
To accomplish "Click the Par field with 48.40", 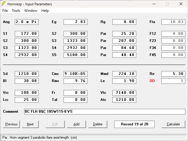I will coord(124,55).
